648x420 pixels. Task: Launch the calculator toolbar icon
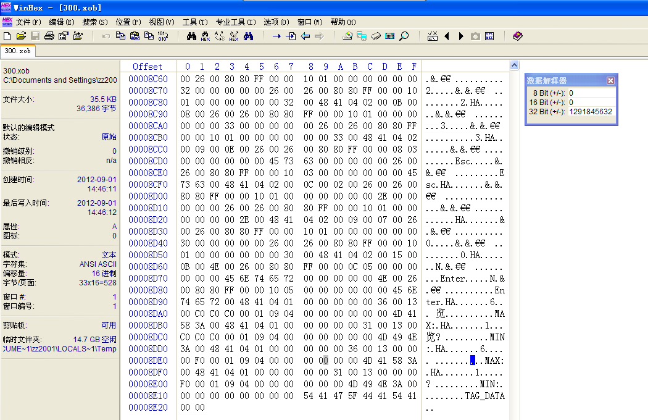click(x=389, y=36)
